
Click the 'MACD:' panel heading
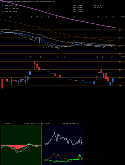tap(7, 123)
